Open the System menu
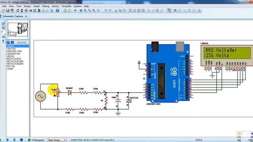This screenshot has width=253, height=142. coord(77,6)
